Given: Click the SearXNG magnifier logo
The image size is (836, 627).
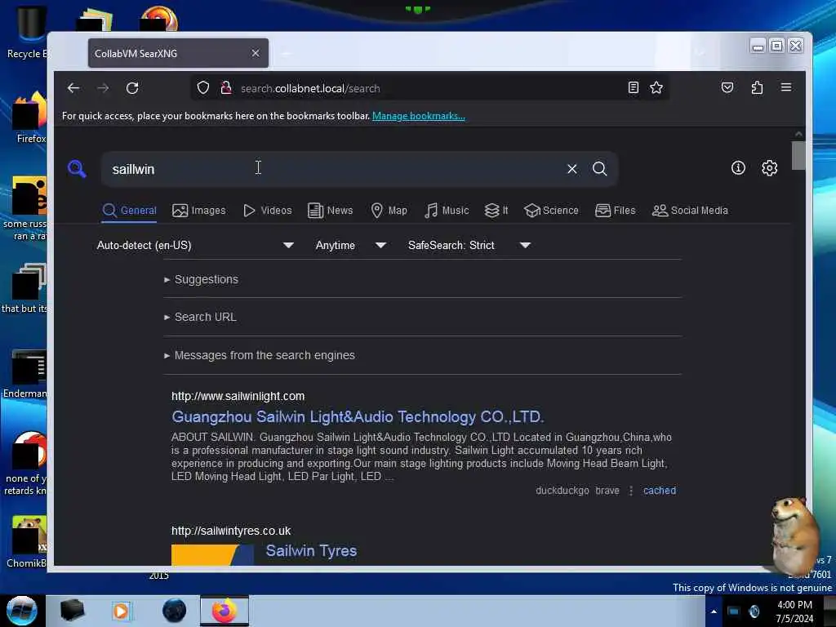Looking at the screenshot, I should (77, 168).
